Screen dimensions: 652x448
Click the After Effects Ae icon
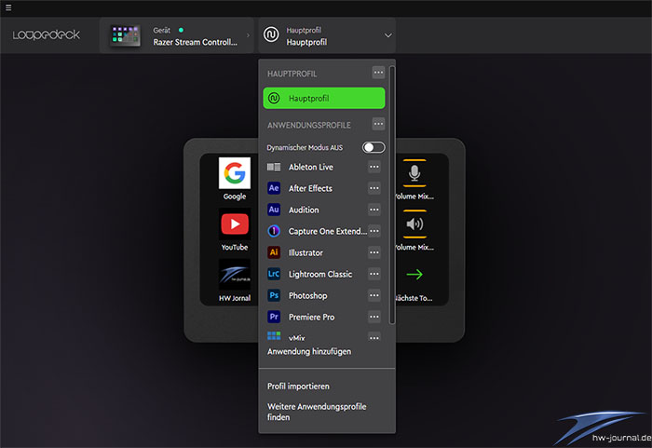coord(274,188)
